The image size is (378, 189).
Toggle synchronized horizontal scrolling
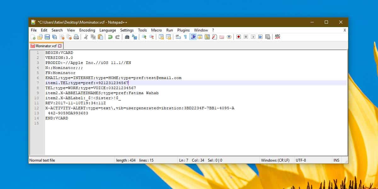(168, 37)
